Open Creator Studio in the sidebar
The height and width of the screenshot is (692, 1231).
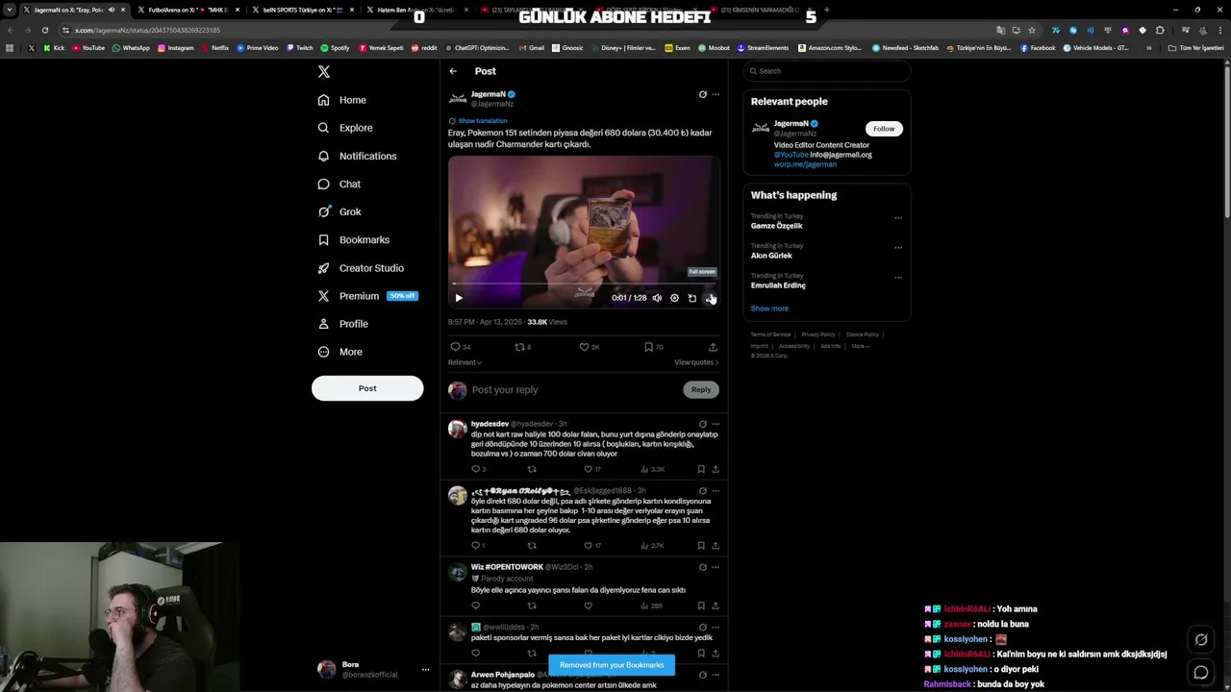tap(360, 268)
